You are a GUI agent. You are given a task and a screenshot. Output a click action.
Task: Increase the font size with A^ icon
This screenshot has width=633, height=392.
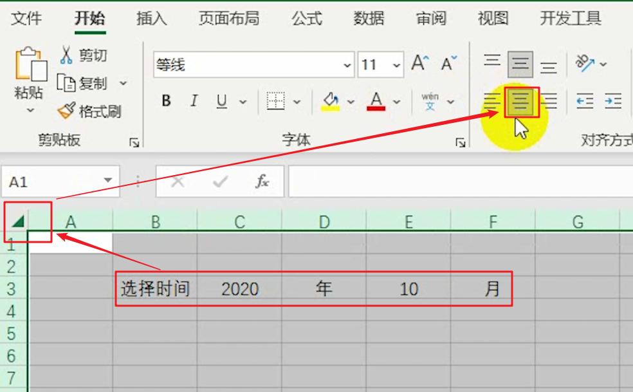click(x=418, y=63)
